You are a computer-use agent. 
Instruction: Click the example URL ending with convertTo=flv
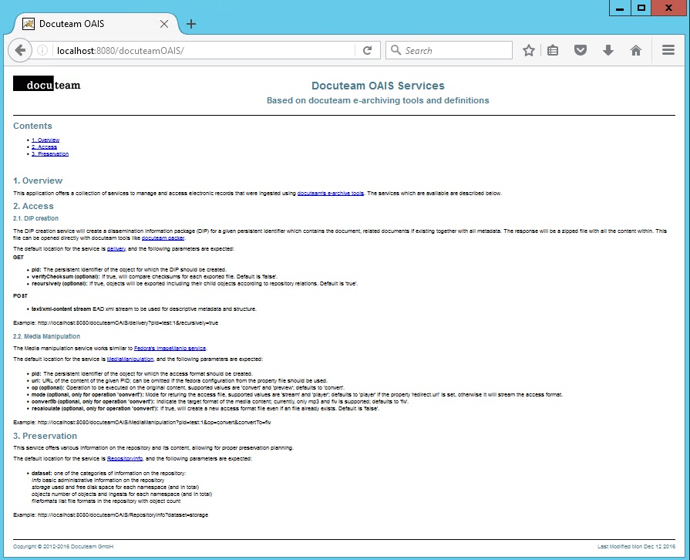154,423
